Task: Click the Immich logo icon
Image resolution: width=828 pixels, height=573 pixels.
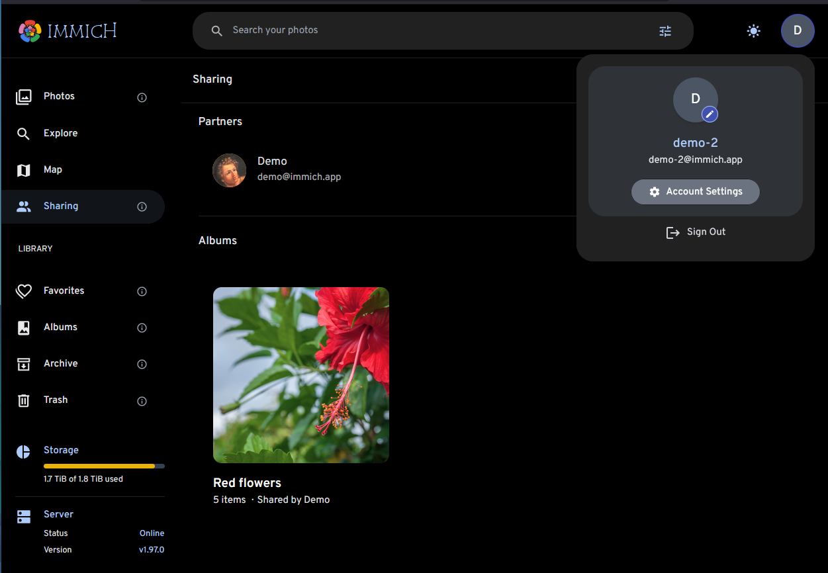Action: [x=30, y=30]
